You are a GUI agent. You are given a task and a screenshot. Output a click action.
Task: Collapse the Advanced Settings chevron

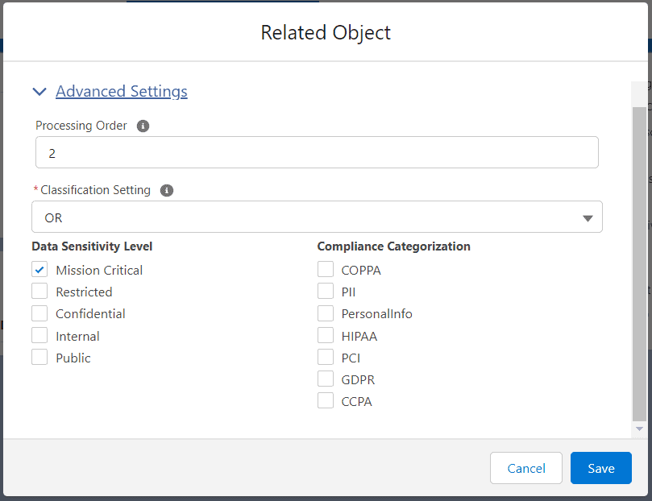pyautogui.click(x=39, y=92)
